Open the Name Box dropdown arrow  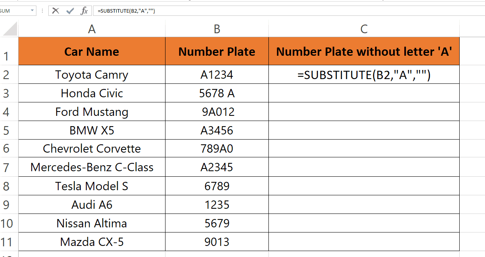(32, 11)
